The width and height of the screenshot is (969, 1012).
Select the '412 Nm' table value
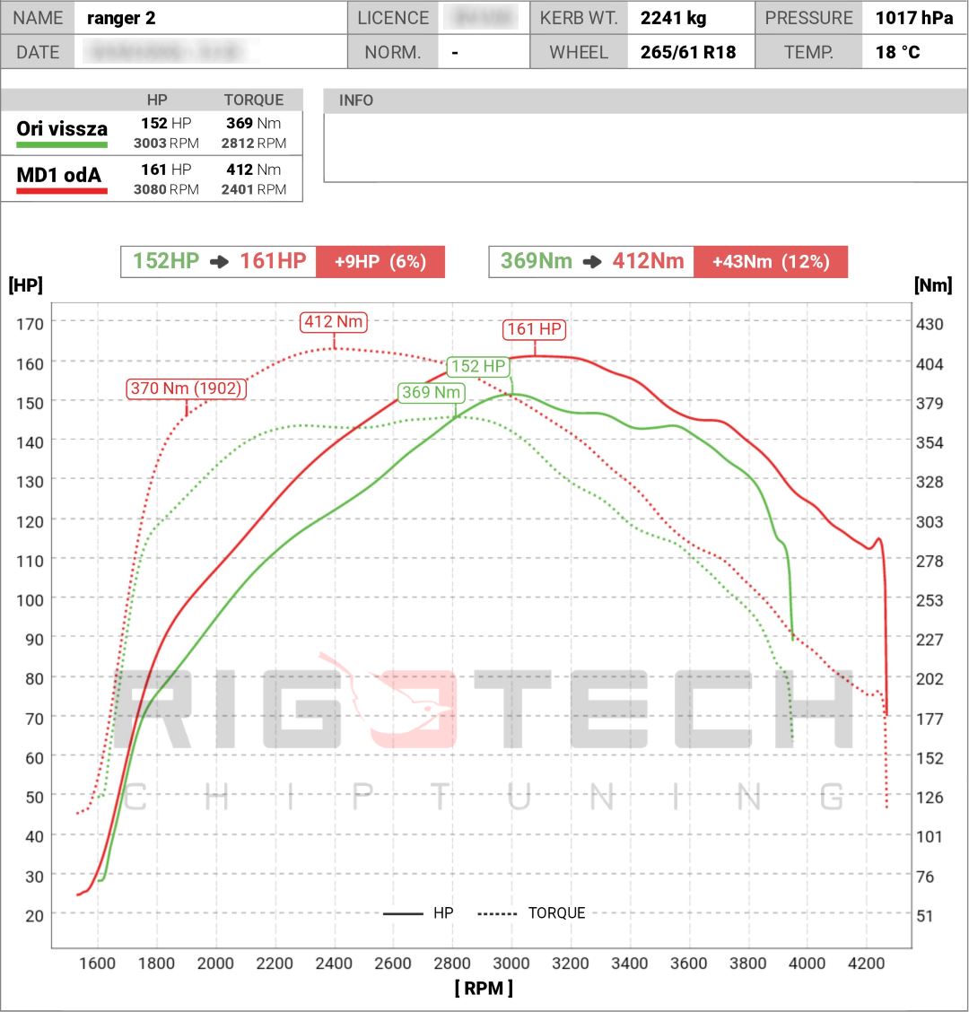tap(253, 170)
